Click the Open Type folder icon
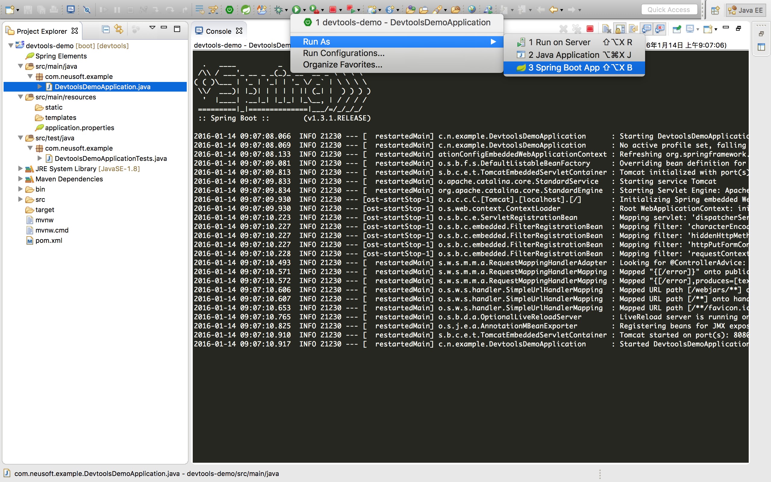The height and width of the screenshot is (482, 771). coord(411,10)
